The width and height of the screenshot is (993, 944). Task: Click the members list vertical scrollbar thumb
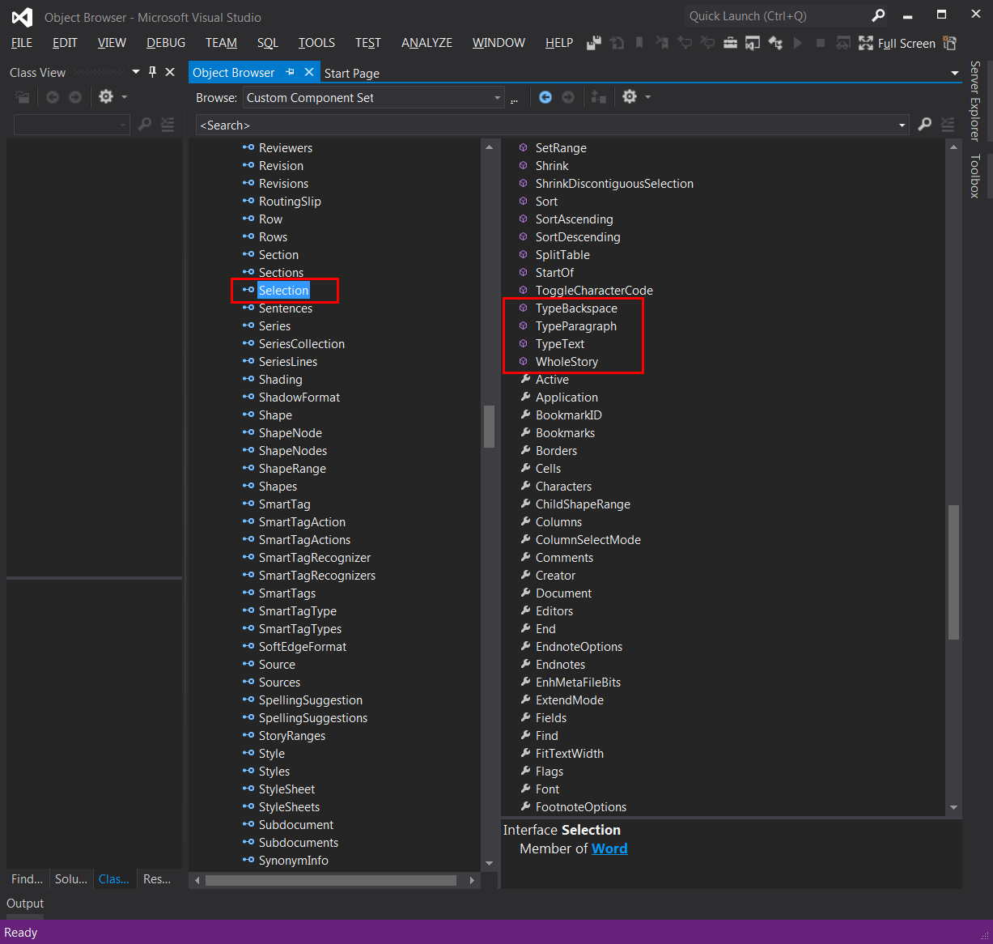coord(953,572)
